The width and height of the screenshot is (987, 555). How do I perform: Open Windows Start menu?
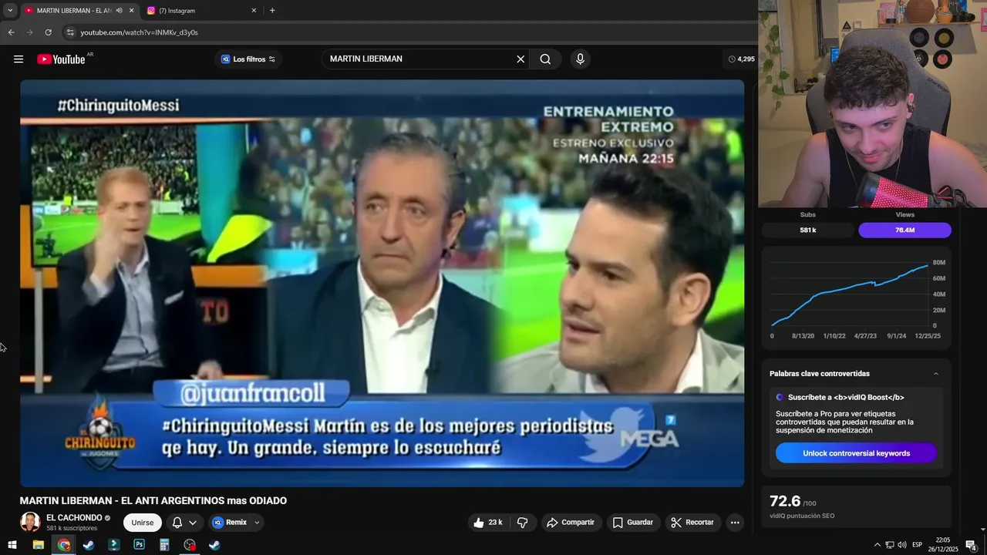[12, 545]
